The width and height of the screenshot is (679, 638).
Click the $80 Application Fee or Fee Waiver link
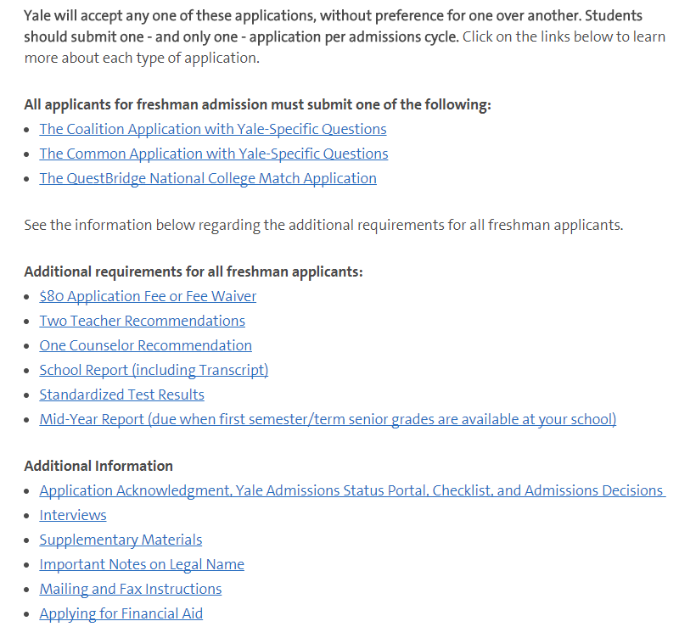(x=148, y=296)
